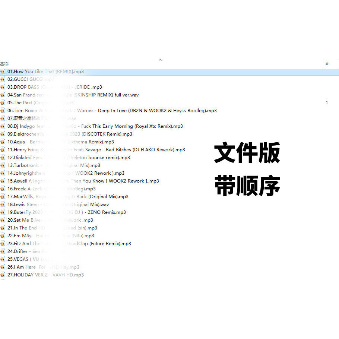Viewport: 339px width, 339px height.
Task: Select file 13.Turbotronic Original Mix
Action: click(x=54, y=165)
